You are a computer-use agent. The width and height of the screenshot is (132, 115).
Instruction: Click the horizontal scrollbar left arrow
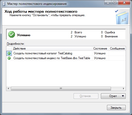[8, 88]
